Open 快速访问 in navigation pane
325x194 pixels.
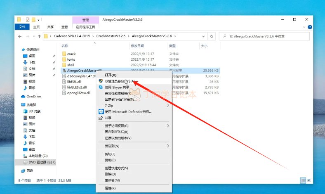pyautogui.click(x=31, y=50)
